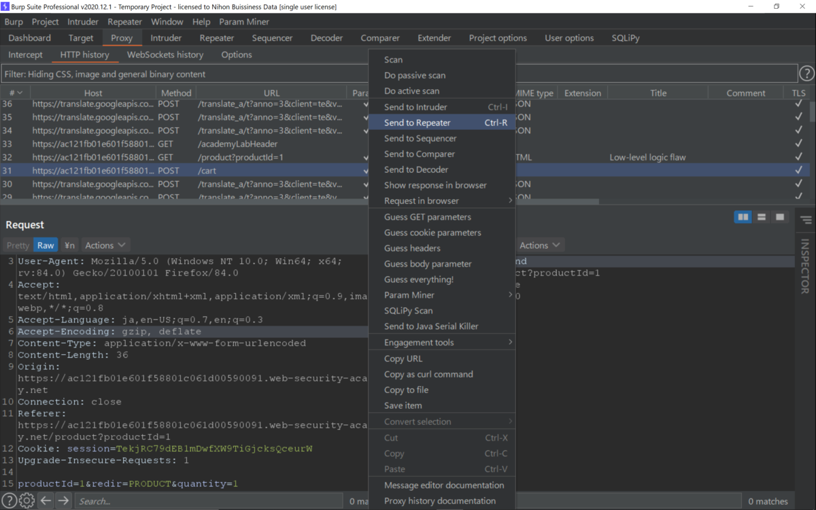Select top-bottom layout icon
Image resolution: width=816 pixels, height=510 pixels.
coord(762,217)
